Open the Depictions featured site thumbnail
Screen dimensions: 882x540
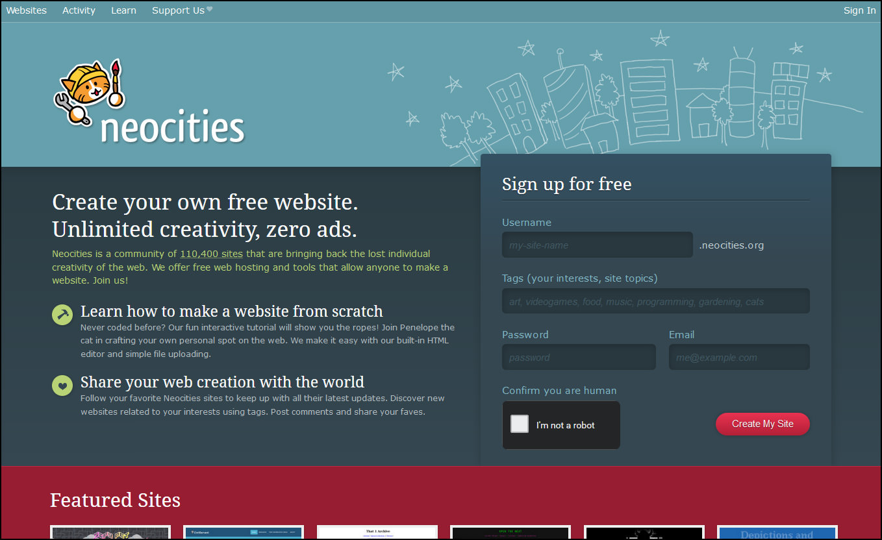pyautogui.click(x=777, y=533)
